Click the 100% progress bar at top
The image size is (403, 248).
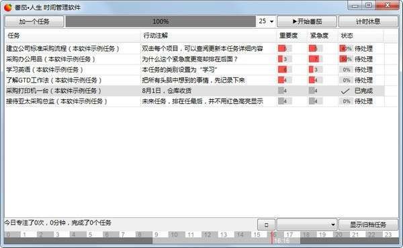(x=161, y=21)
